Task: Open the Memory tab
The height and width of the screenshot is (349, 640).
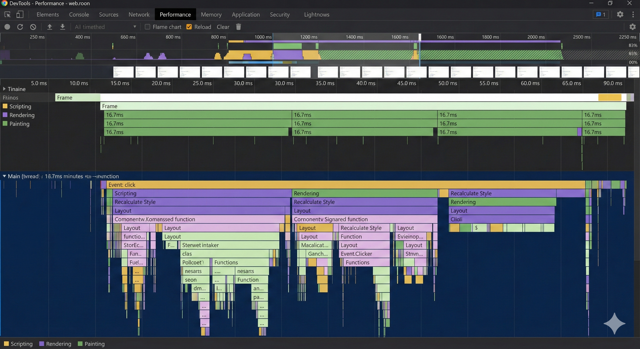Action: click(x=211, y=15)
